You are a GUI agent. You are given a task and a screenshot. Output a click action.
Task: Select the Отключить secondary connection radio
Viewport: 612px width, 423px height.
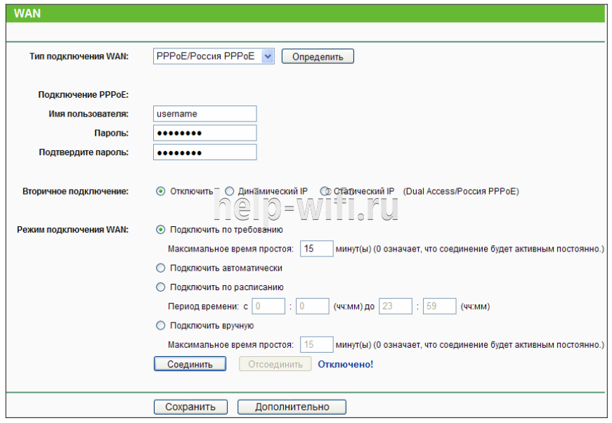(x=161, y=191)
